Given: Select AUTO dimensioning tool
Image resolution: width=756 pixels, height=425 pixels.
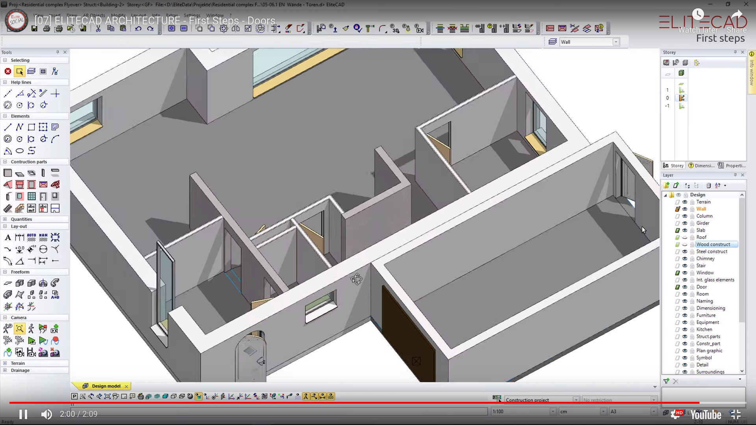Looking at the screenshot, I should (31, 237).
